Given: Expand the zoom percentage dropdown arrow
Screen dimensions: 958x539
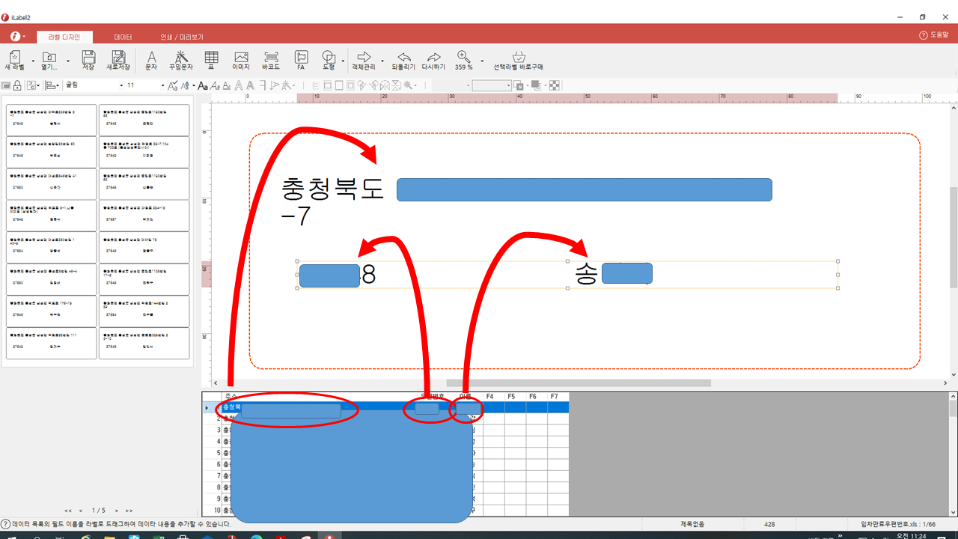Looking at the screenshot, I should coord(482,61).
